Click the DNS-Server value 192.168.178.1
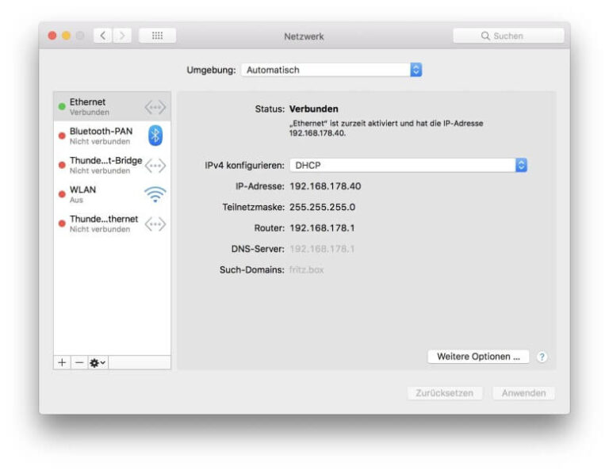609x470 pixels. (322, 249)
